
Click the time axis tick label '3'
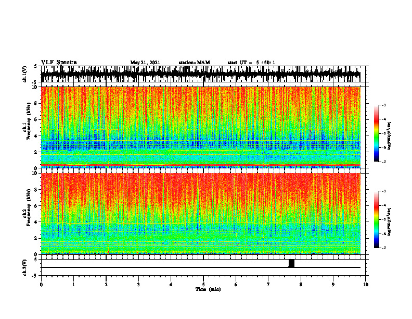[x=138, y=285]
